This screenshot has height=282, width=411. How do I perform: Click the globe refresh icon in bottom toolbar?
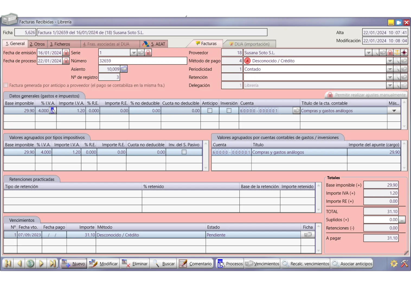click(x=30, y=264)
